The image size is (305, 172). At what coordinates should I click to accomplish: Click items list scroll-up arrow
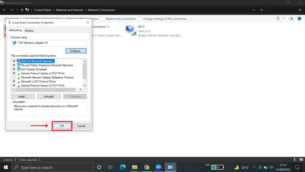(84, 61)
